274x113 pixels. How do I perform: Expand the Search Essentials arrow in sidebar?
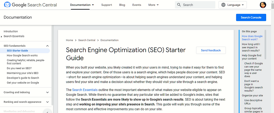(x=2, y=36)
